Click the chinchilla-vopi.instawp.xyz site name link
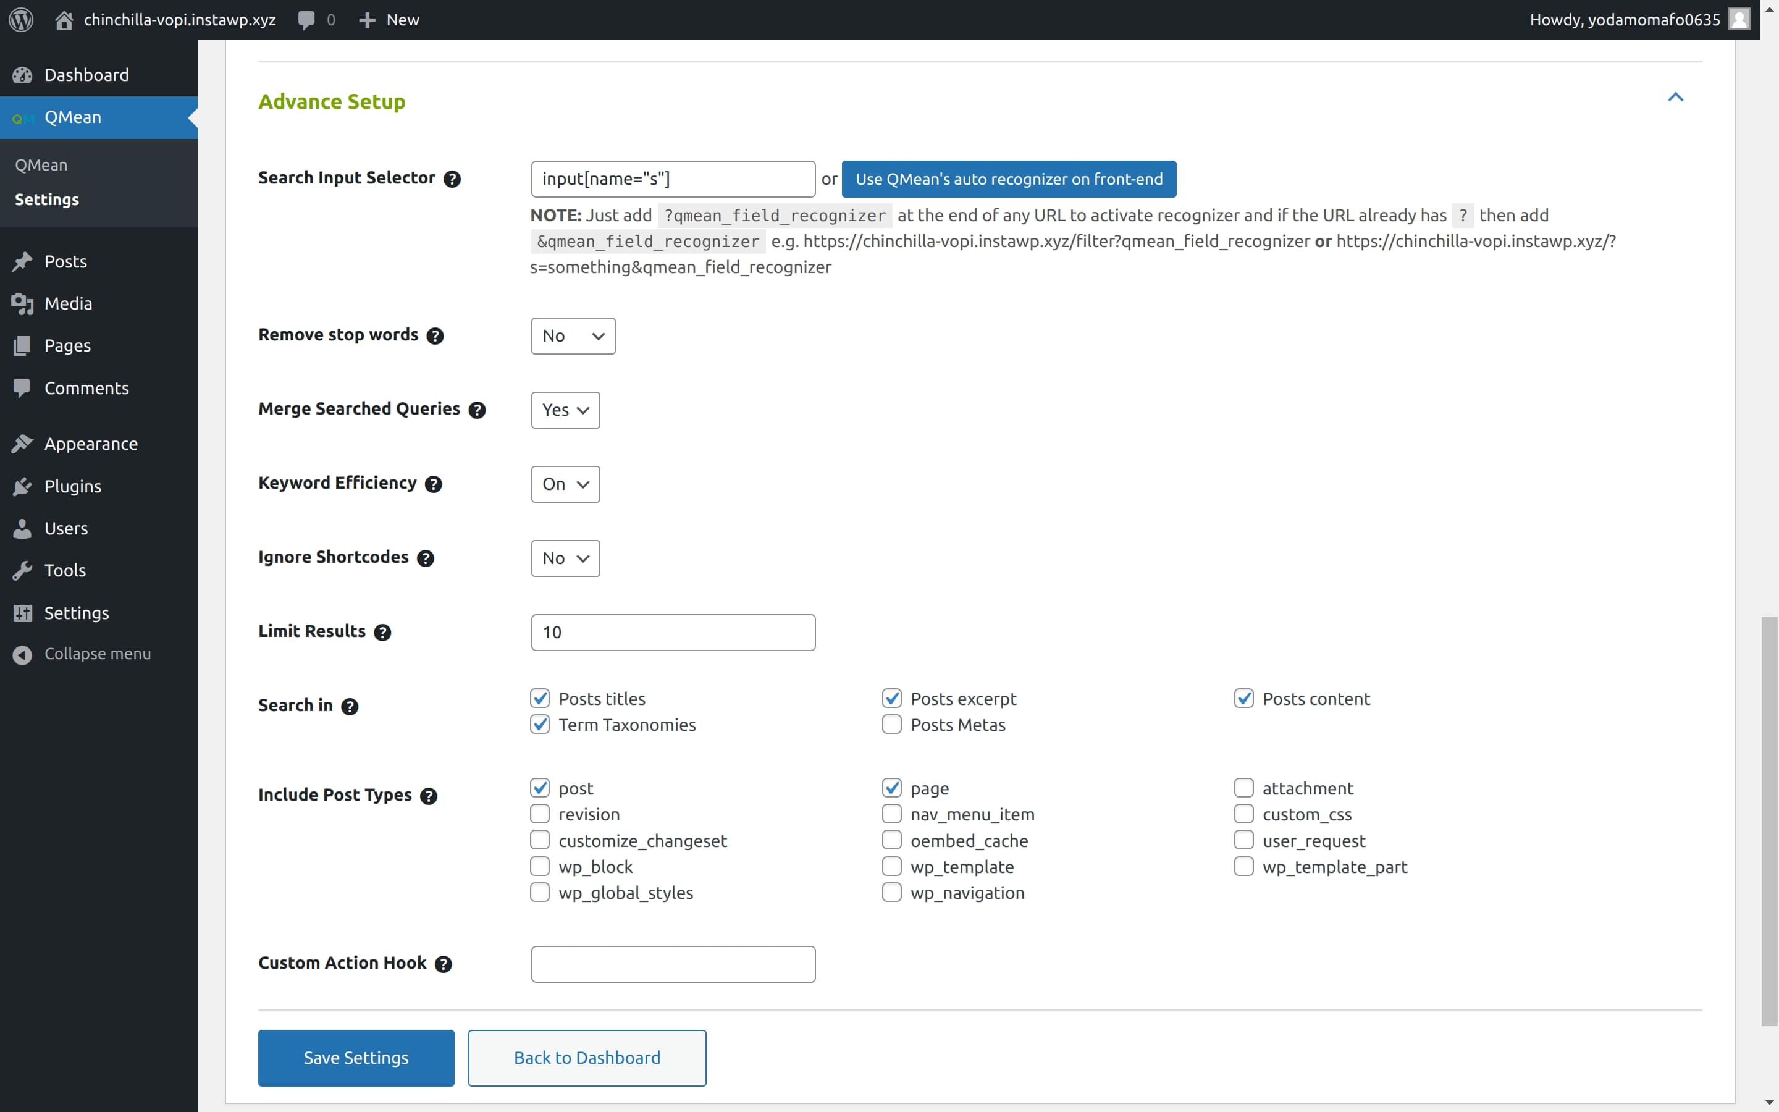This screenshot has height=1112, width=1779. 179,20
